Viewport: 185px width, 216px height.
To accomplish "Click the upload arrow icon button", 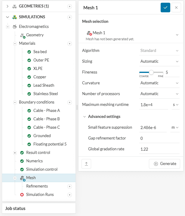I will tap(86, 164).
